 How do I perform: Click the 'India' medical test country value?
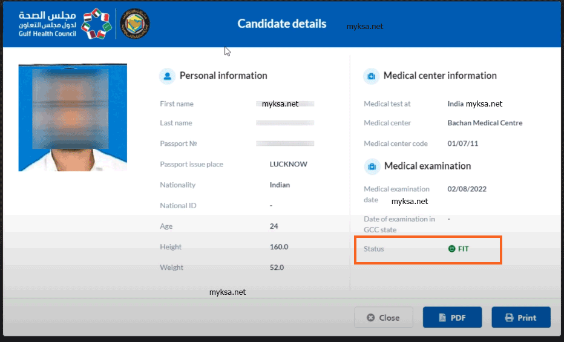coord(455,104)
